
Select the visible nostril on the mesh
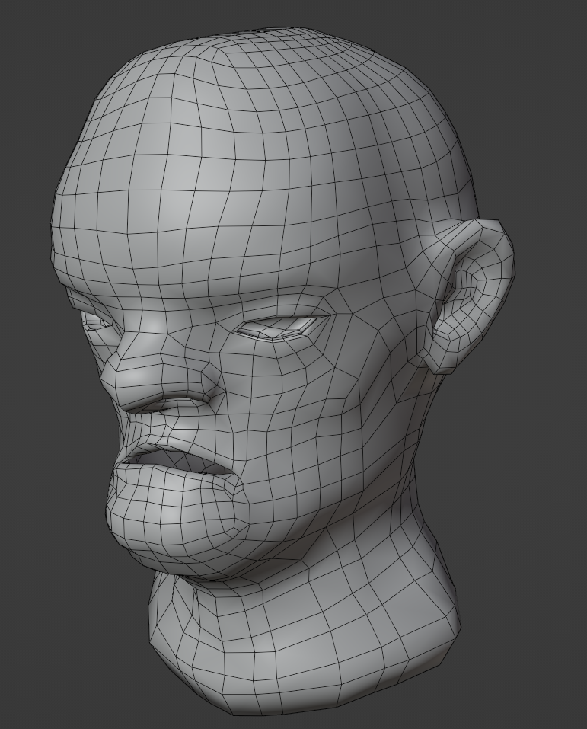click(177, 398)
